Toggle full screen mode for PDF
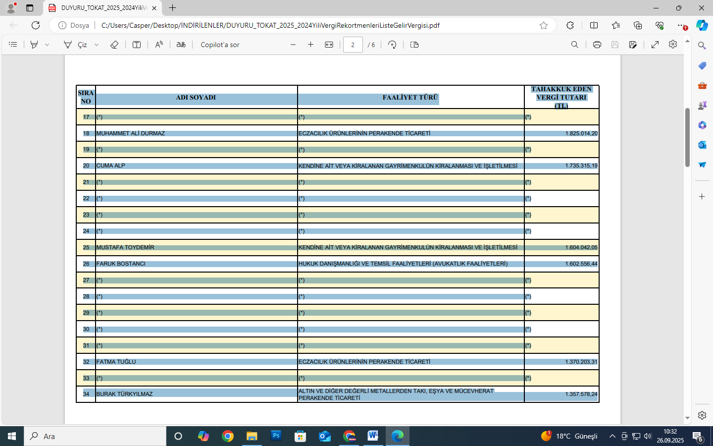 pos(655,45)
